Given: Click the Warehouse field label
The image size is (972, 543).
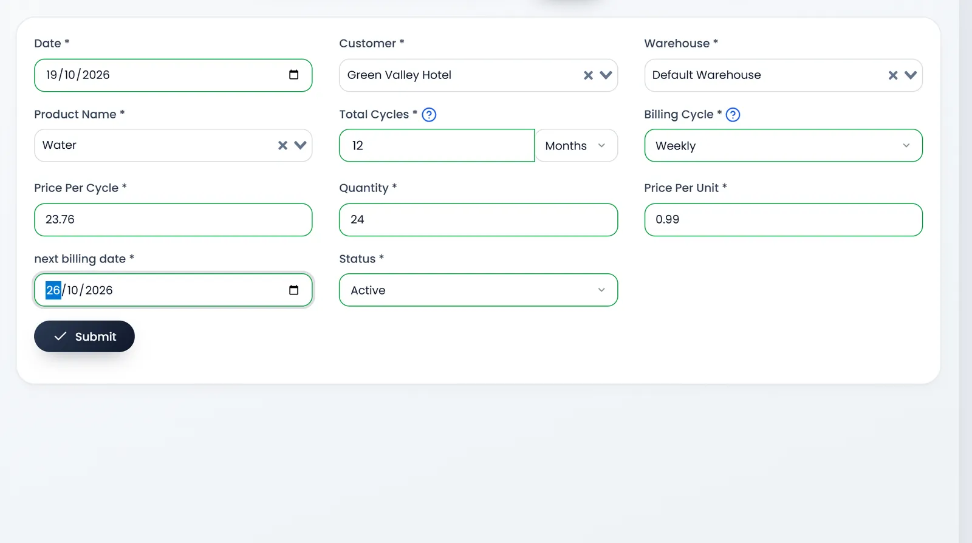Looking at the screenshot, I should [x=681, y=44].
